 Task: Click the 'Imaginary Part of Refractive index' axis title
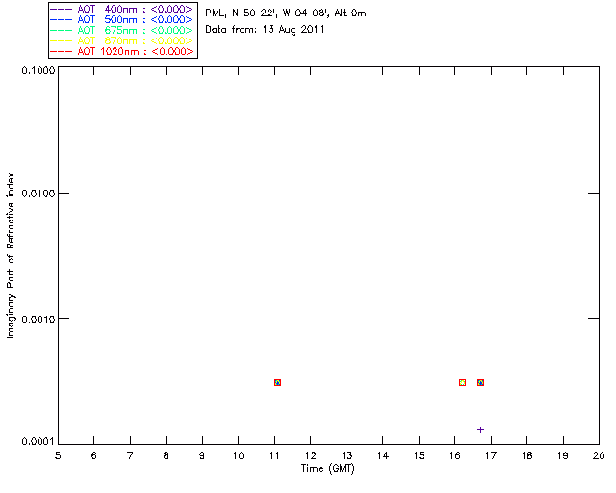pos(11,255)
